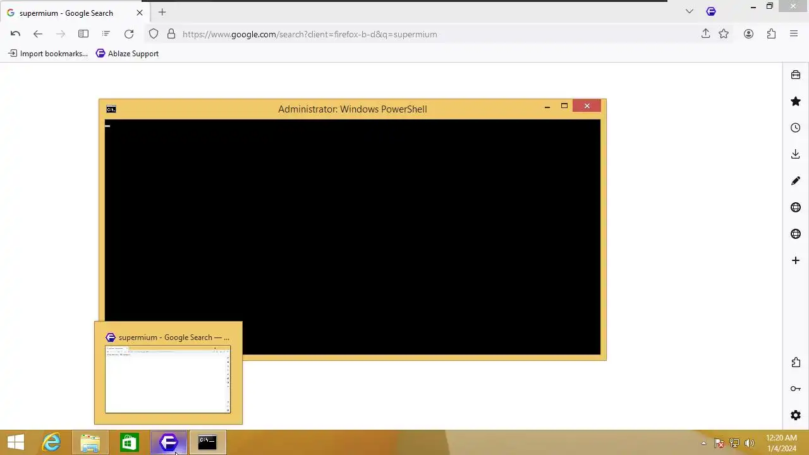This screenshot has width=809, height=455.
Task: Open the passwords key sidebar icon
Action: [796, 389]
